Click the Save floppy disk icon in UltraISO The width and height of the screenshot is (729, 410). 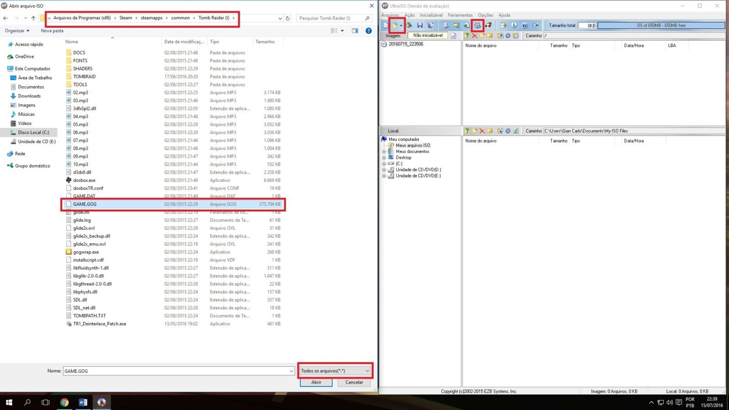[x=420, y=26]
